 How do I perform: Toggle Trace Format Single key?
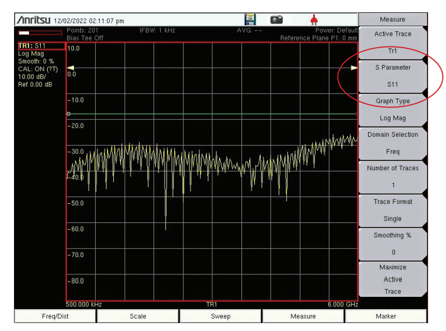coord(392,210)
